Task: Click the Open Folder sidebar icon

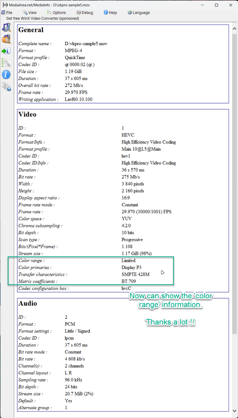Action: [x=6, y=39]
